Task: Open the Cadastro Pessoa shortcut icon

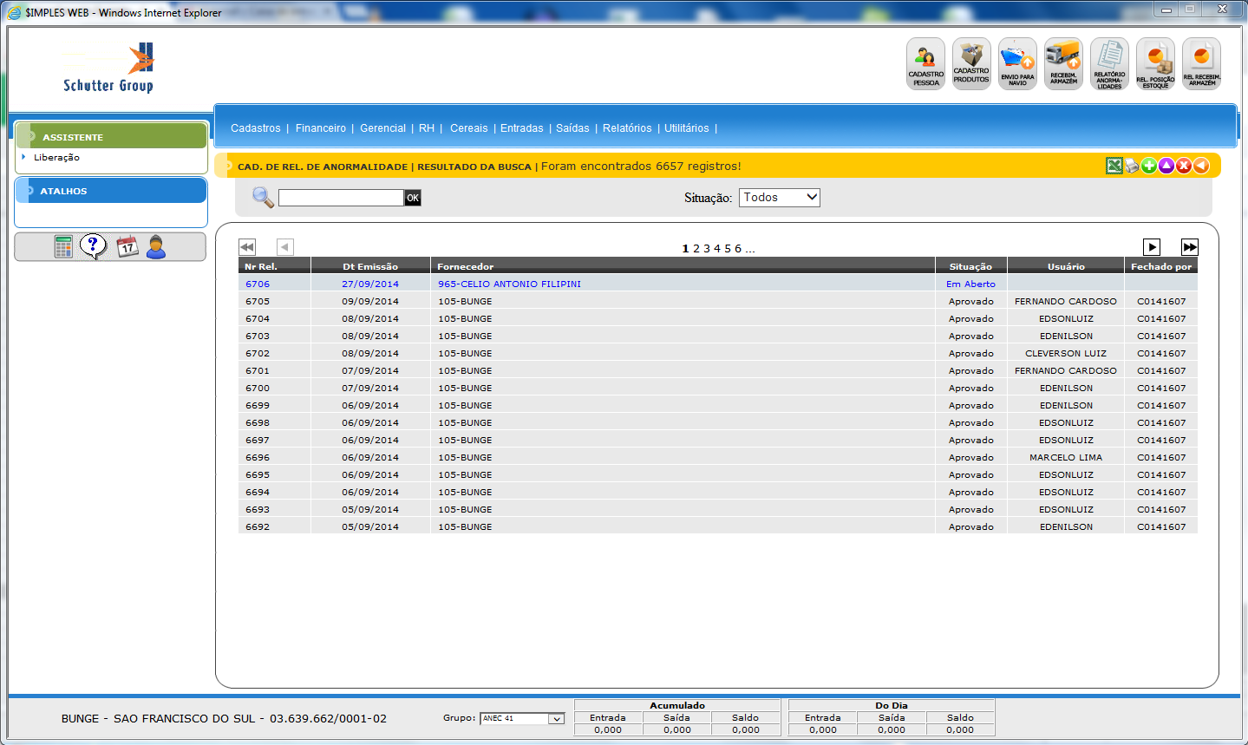Action: (925, 63)
